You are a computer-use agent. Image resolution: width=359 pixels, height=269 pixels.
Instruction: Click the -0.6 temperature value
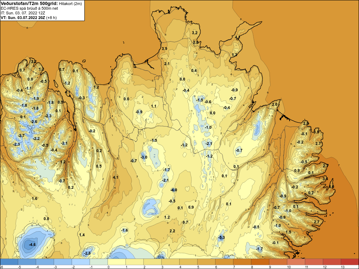tap(208, 102)
